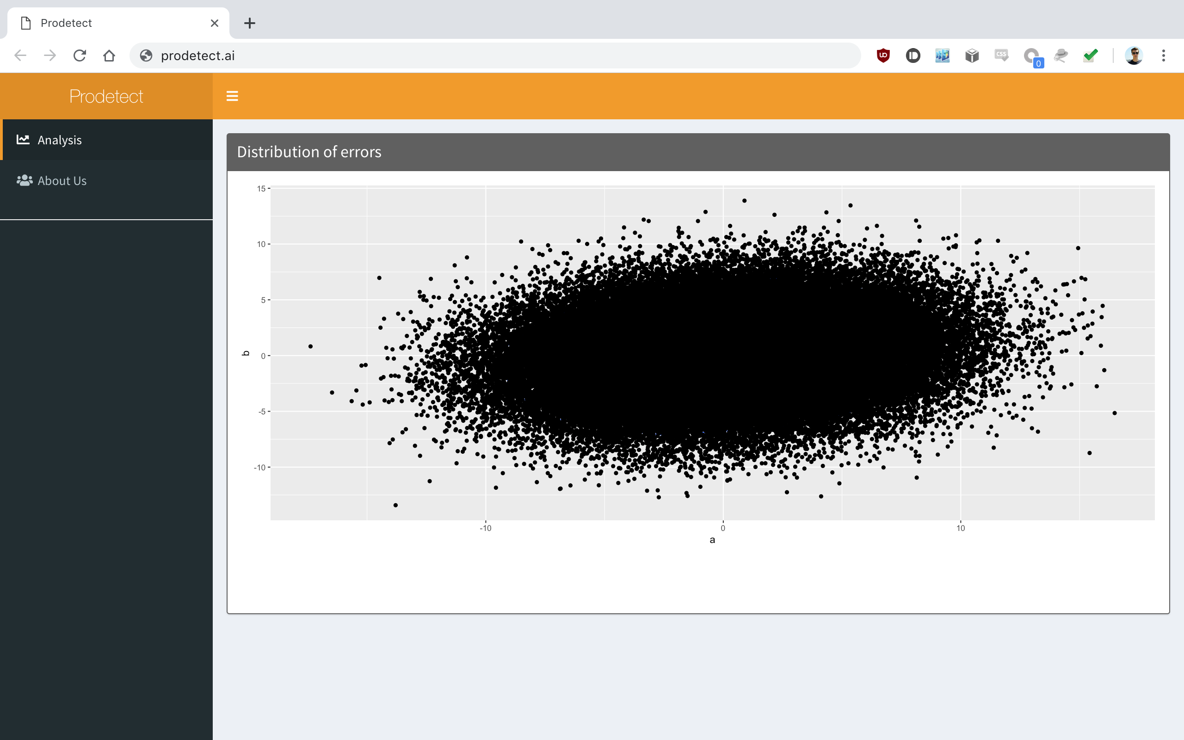Open the About Us page
The height and width of the screenshot is (740, 1184).
62,180
